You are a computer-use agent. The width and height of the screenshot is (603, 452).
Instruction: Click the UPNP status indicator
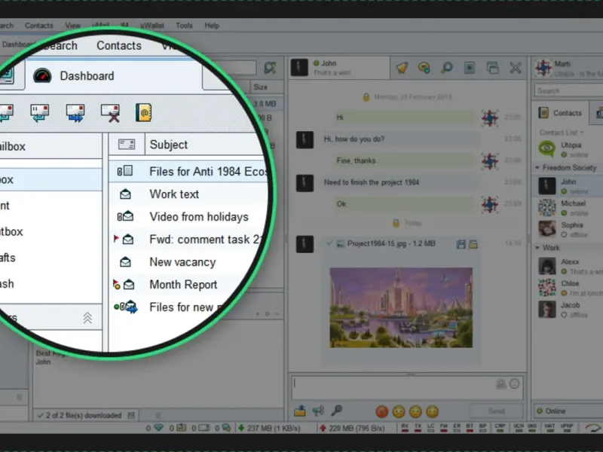tap(567, 428)
